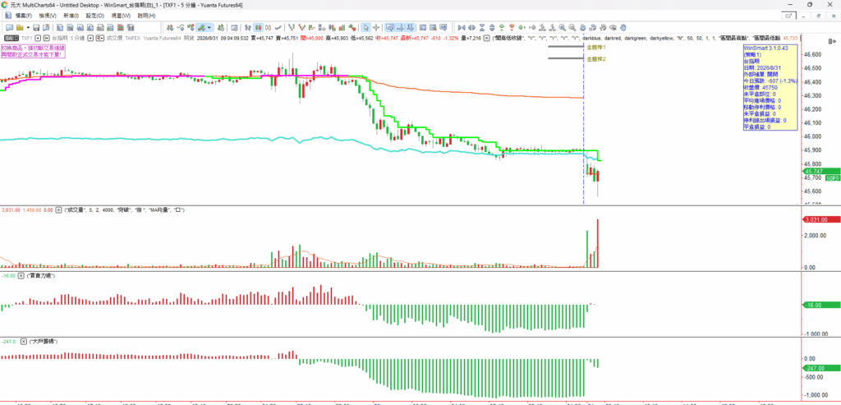Activate the crosshair cursor tool
Viewport: 841px width, 405px height.
click(376, 27)
